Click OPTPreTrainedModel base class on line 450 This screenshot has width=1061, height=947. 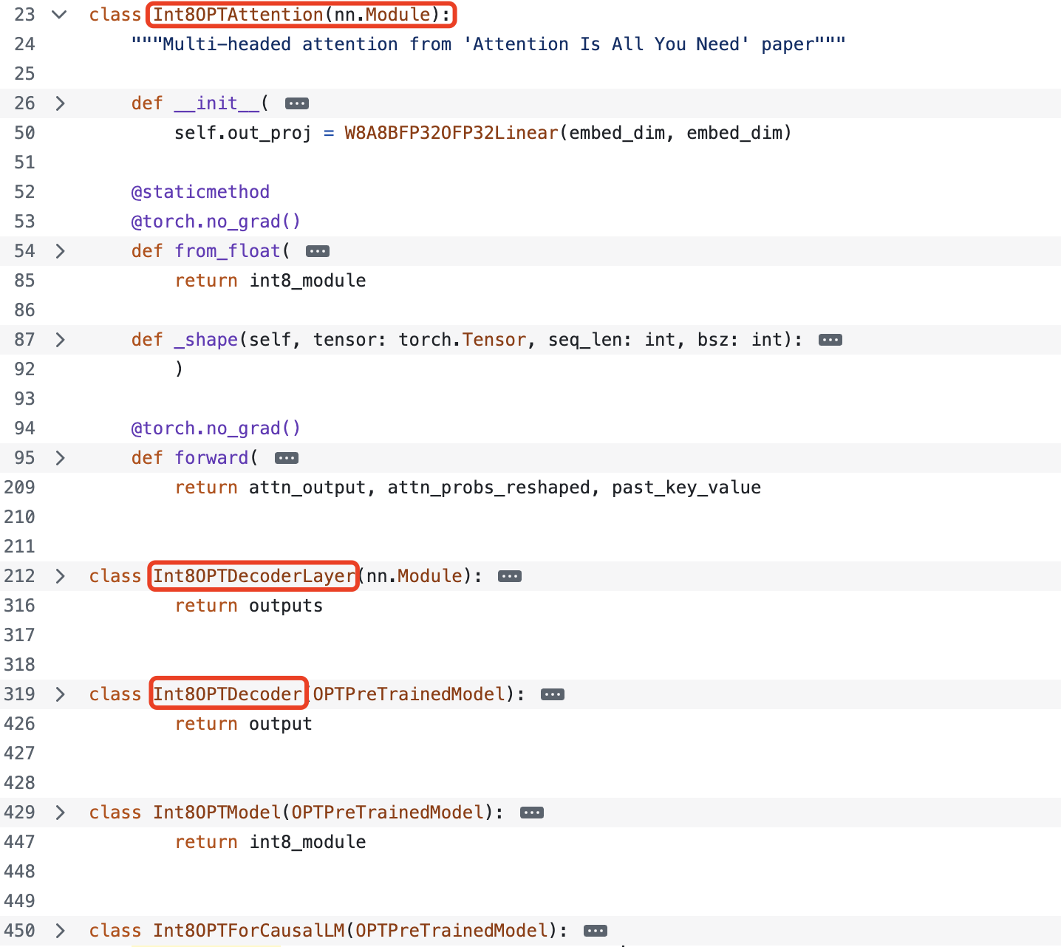(x=451, y=931)
